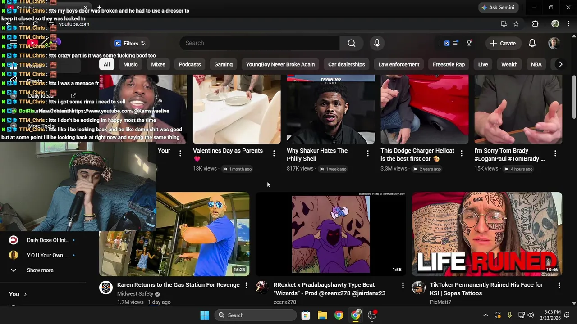Open the vidIQ trophy icon
The height and width of the screenshot is (324, 577).
[x=469, y=43]
